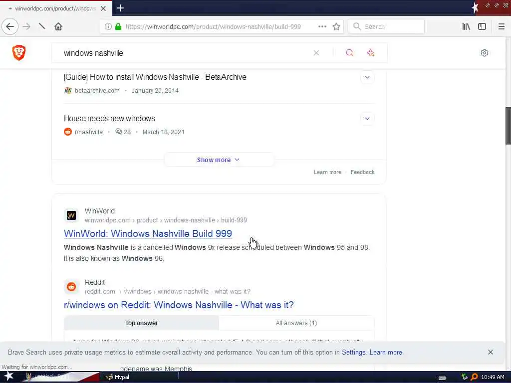Go forward with the arrow button
This screenshot has width=511, height=383.
(x=27, y=26)
